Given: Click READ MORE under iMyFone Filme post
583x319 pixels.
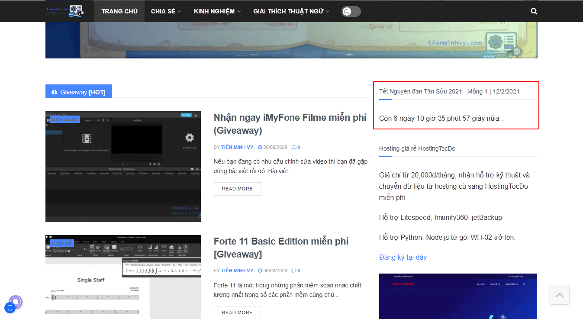Looking at the screenshot, I should pos(237,189).
